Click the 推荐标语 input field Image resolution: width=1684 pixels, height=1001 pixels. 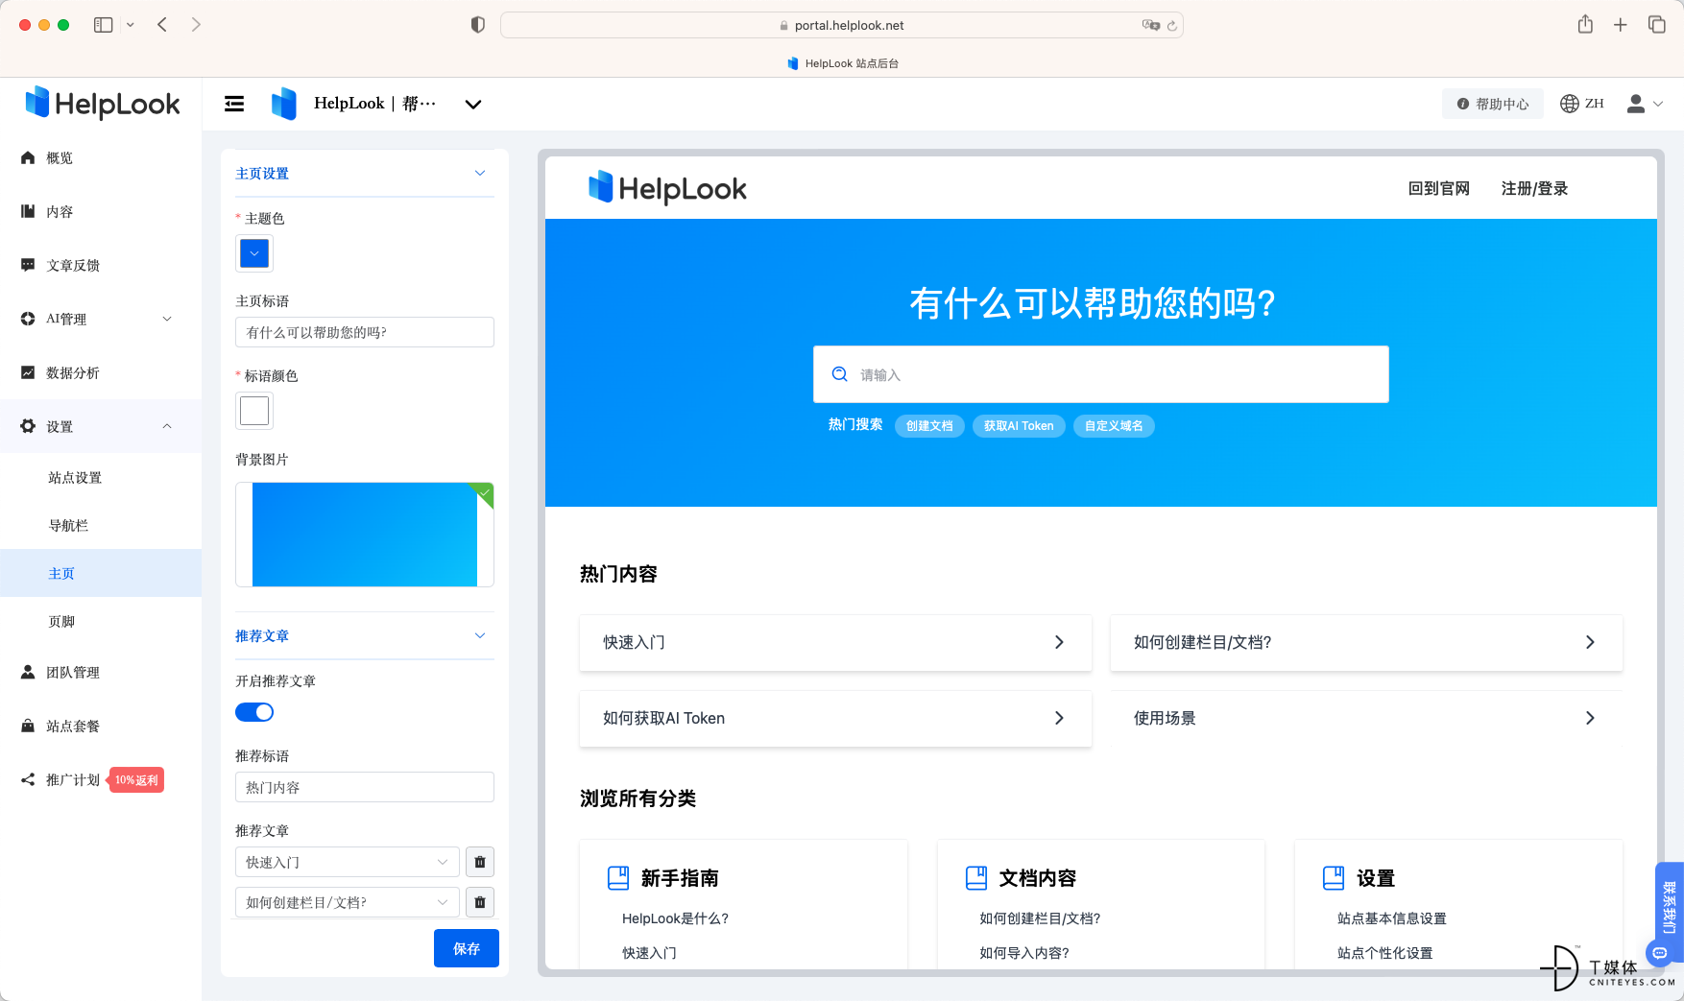tap(365, 787)
